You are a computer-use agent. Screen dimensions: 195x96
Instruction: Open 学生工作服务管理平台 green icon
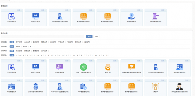(83, 67)
